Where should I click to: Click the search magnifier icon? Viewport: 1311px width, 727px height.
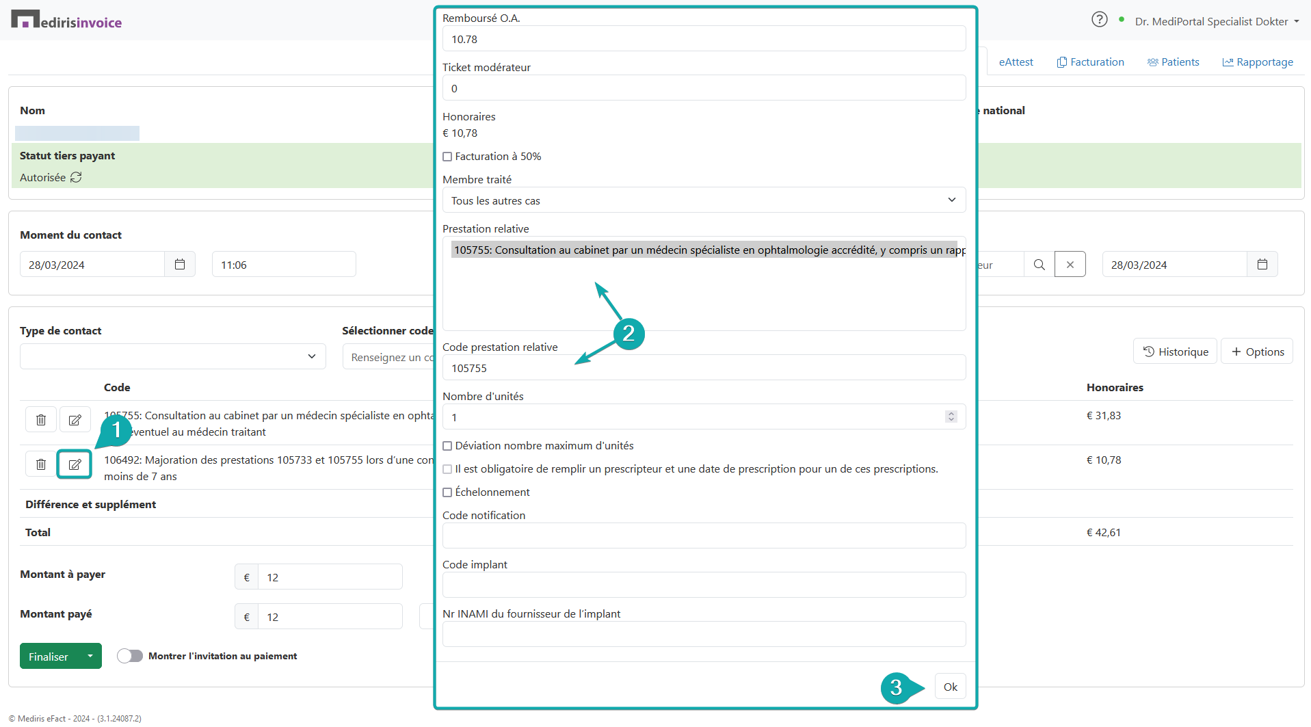1039,264
